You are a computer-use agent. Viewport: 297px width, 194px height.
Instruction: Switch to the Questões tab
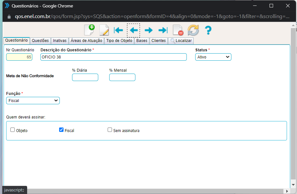click(x=40, y=41)
